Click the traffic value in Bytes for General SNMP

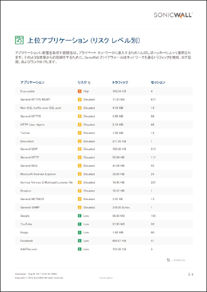point(121,208)
